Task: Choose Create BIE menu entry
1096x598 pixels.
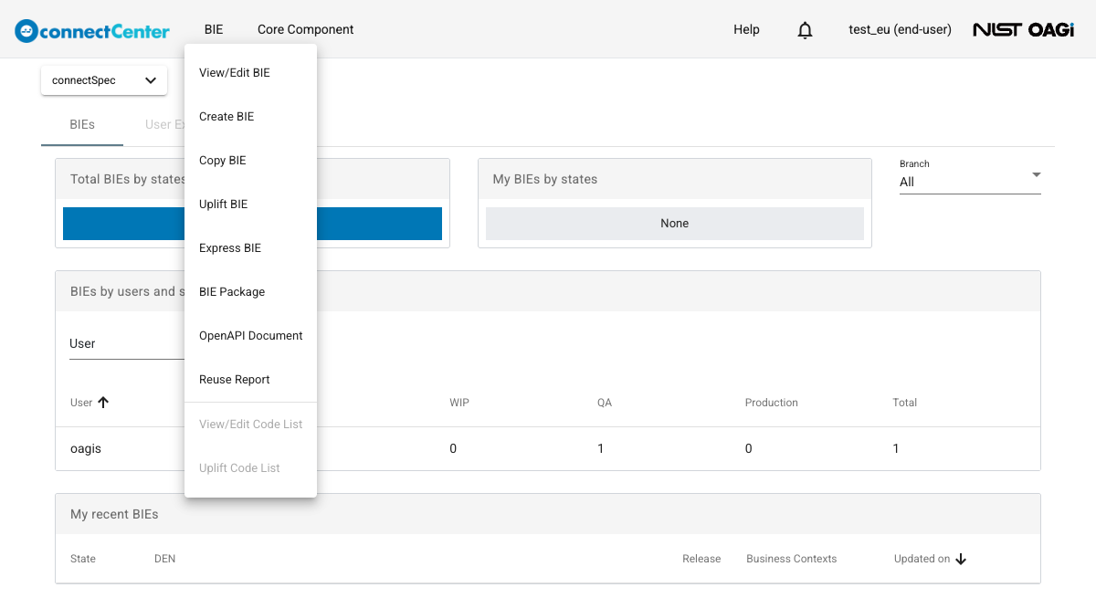Action: coord(250,117)
